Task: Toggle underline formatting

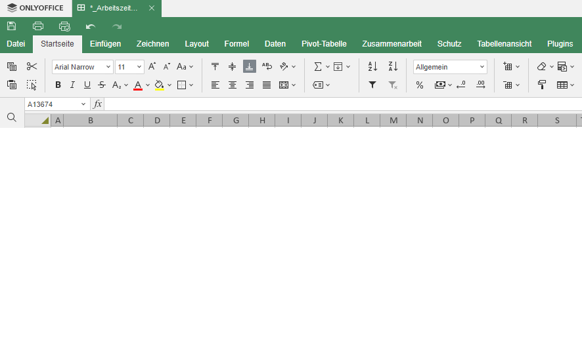Action: click(87, 85)
